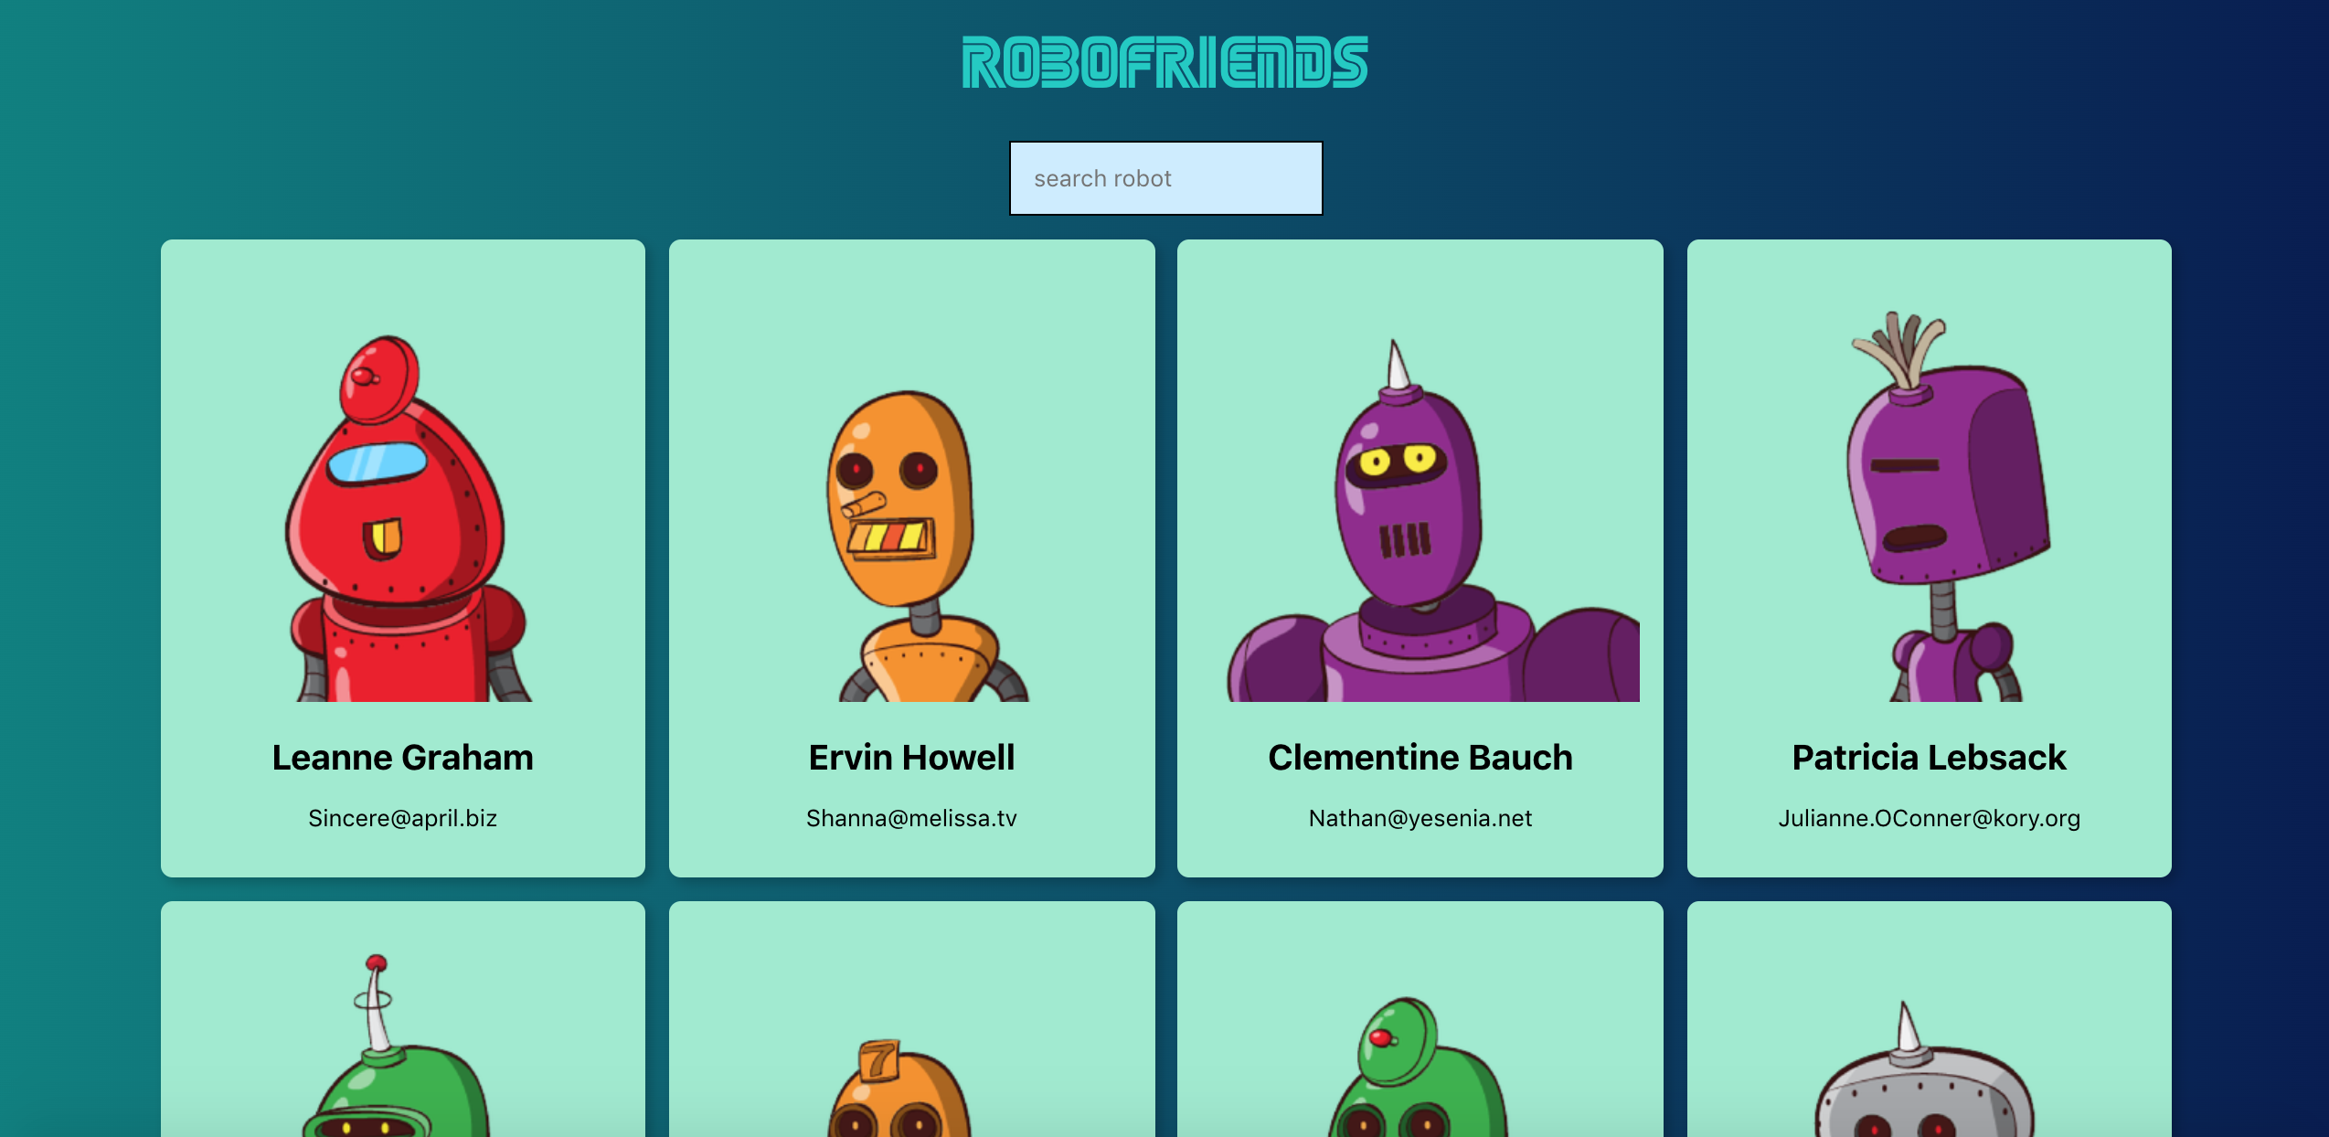Select the email Shanna@melissa.tv
2329x1137 pixels.
point(911,818)
